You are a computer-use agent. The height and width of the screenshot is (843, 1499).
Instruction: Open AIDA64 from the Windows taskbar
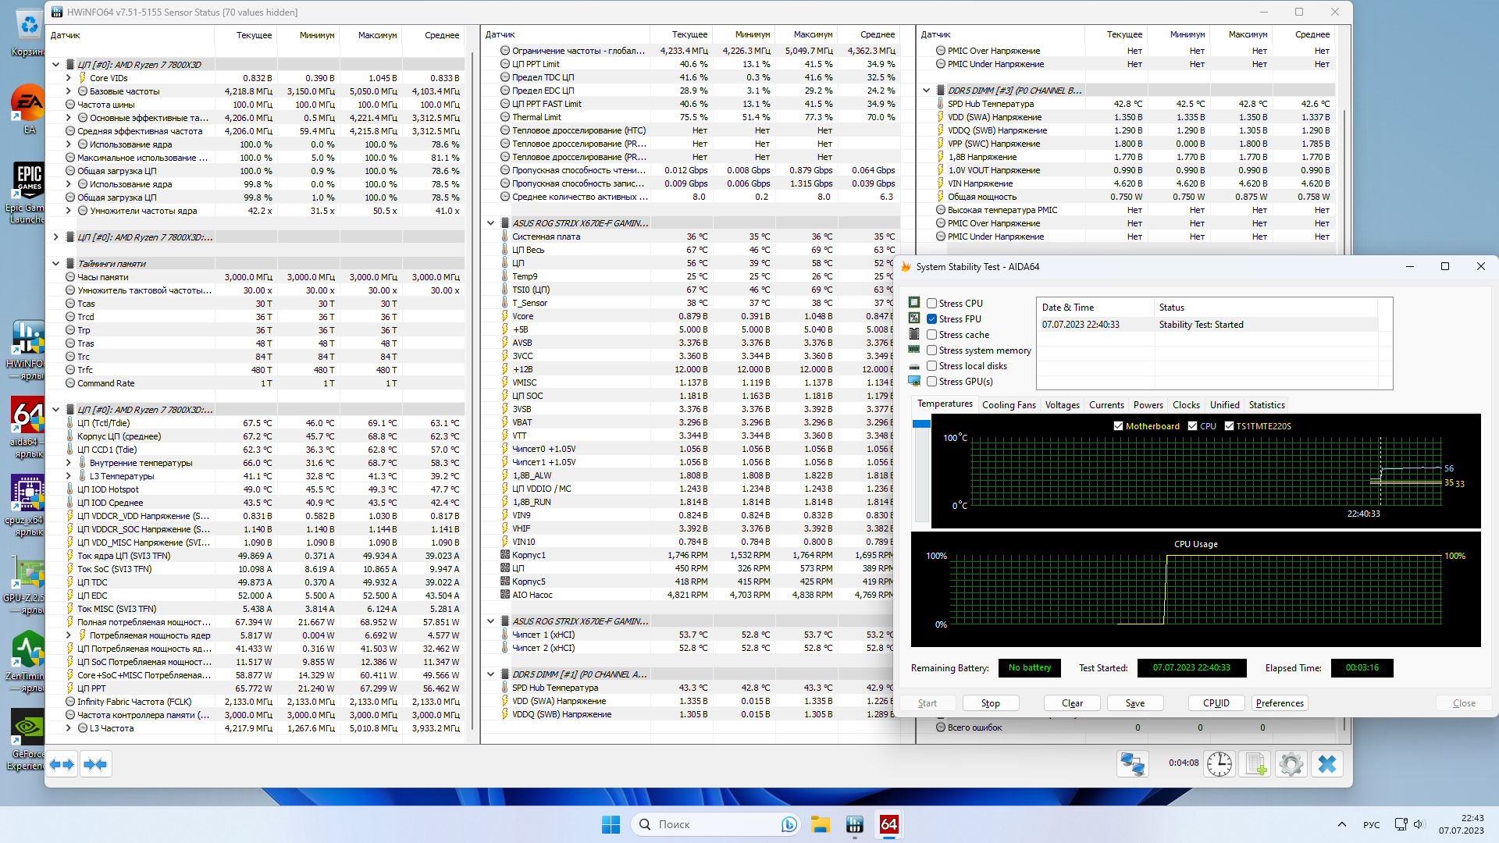point(888,824)
